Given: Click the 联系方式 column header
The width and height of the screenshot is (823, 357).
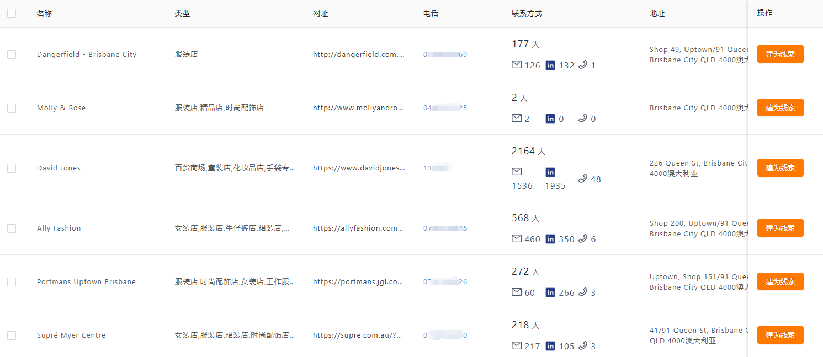Looking at the screenshot, I should pyautogui.click(x=527, y=13).
